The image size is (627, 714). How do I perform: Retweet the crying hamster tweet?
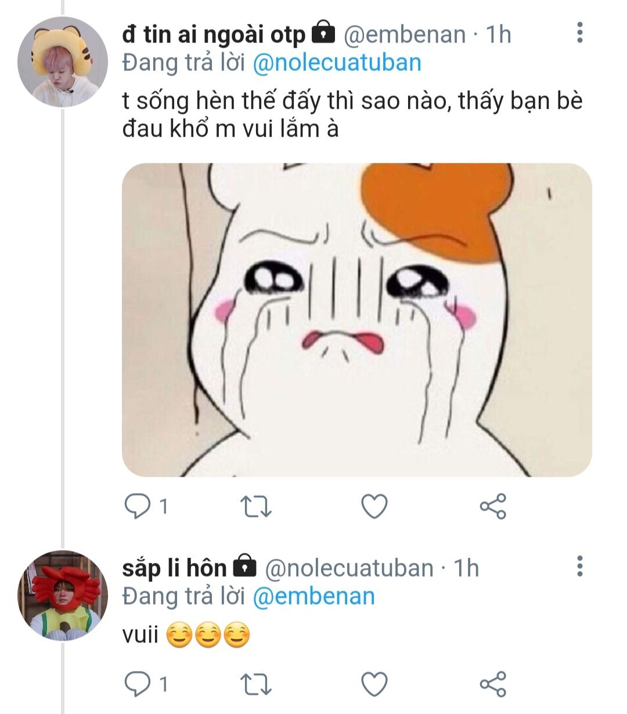[256, 506]
